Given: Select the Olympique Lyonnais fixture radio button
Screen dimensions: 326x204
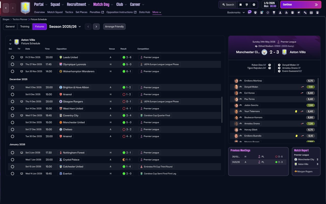Looking at the screenshot, I should coord(12,65).
